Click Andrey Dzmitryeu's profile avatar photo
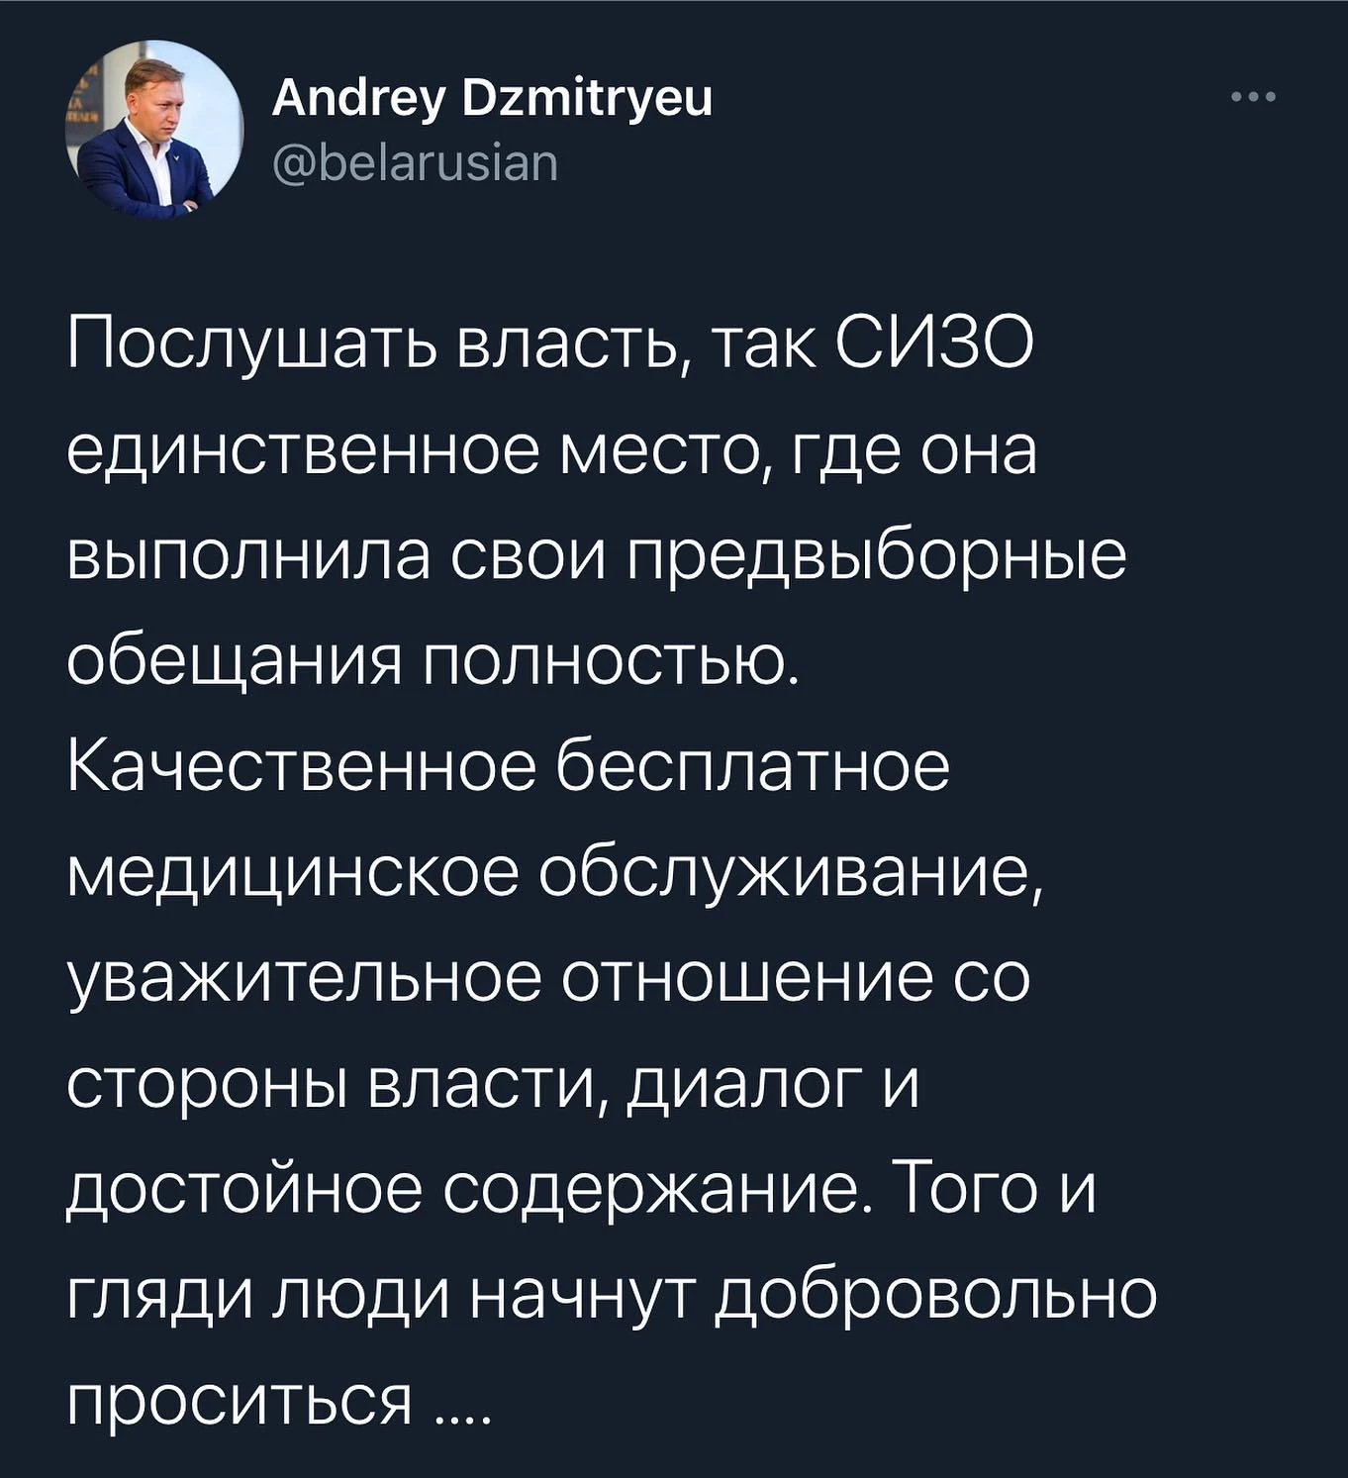The image size is (1348, 1478). point(154,130)
